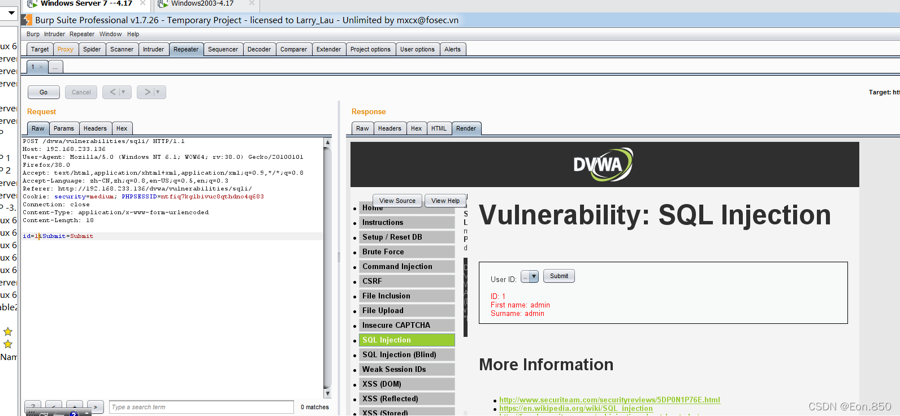Select the request Headers tab
Image resolution: width=900 pixels, height=416 pixels.
95,128
